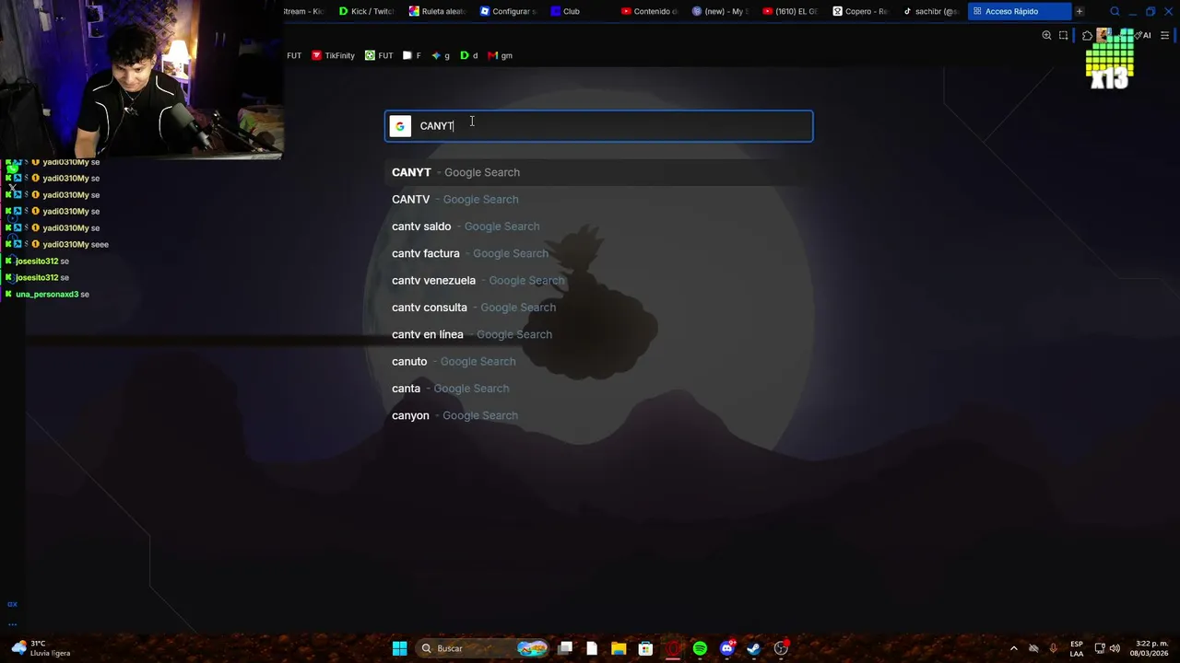Click una_personaxd3 username in chat overlay
1180x663 pixels.
click(47, 295)
